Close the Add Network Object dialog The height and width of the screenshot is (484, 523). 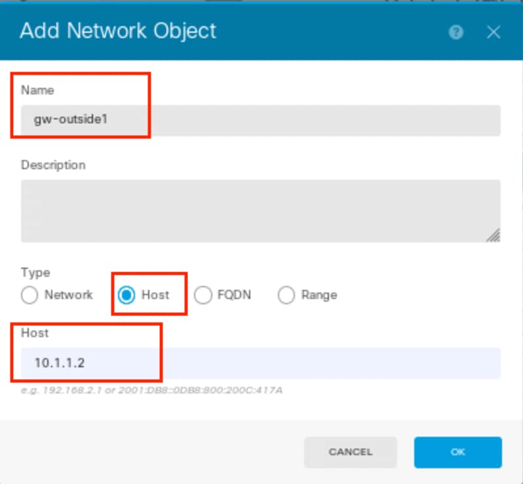[x=494, y=32]
